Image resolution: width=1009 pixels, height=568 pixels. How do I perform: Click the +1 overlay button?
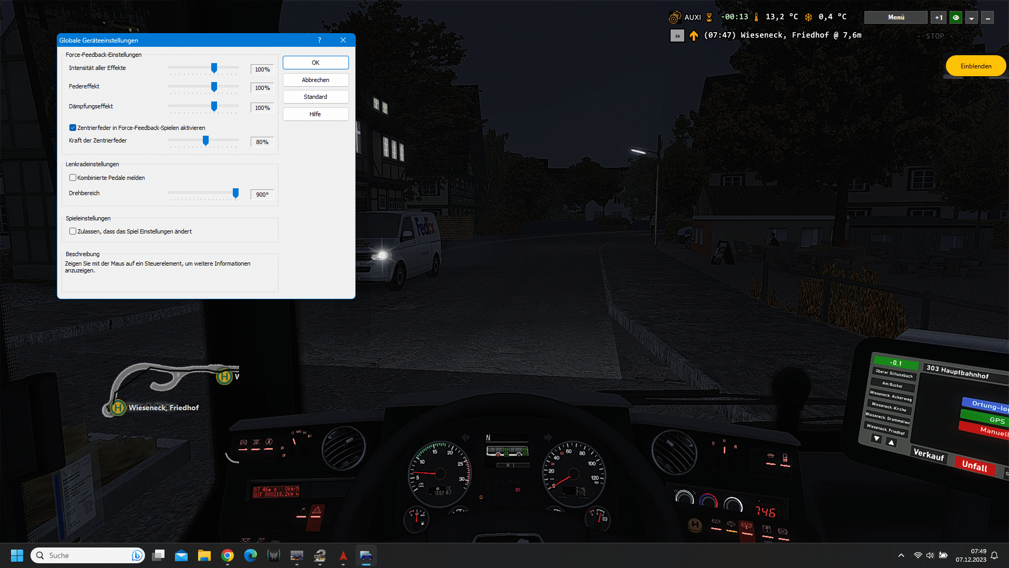939,17
